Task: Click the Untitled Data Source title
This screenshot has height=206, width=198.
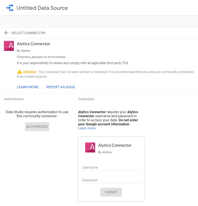Action: [42, 8]
